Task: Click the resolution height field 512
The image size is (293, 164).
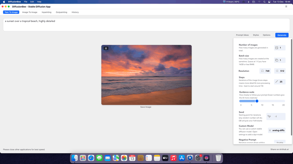Action: click(x=280, y=71)
